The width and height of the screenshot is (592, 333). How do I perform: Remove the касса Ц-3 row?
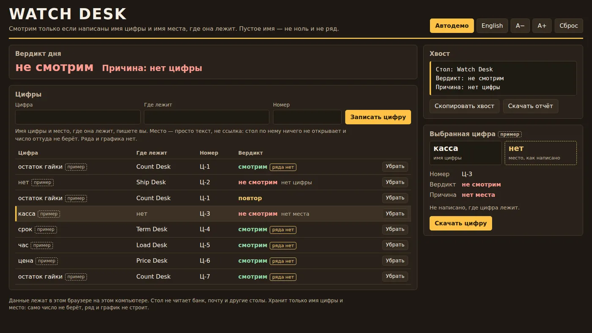pyautogui.click(x=395, y=214)
